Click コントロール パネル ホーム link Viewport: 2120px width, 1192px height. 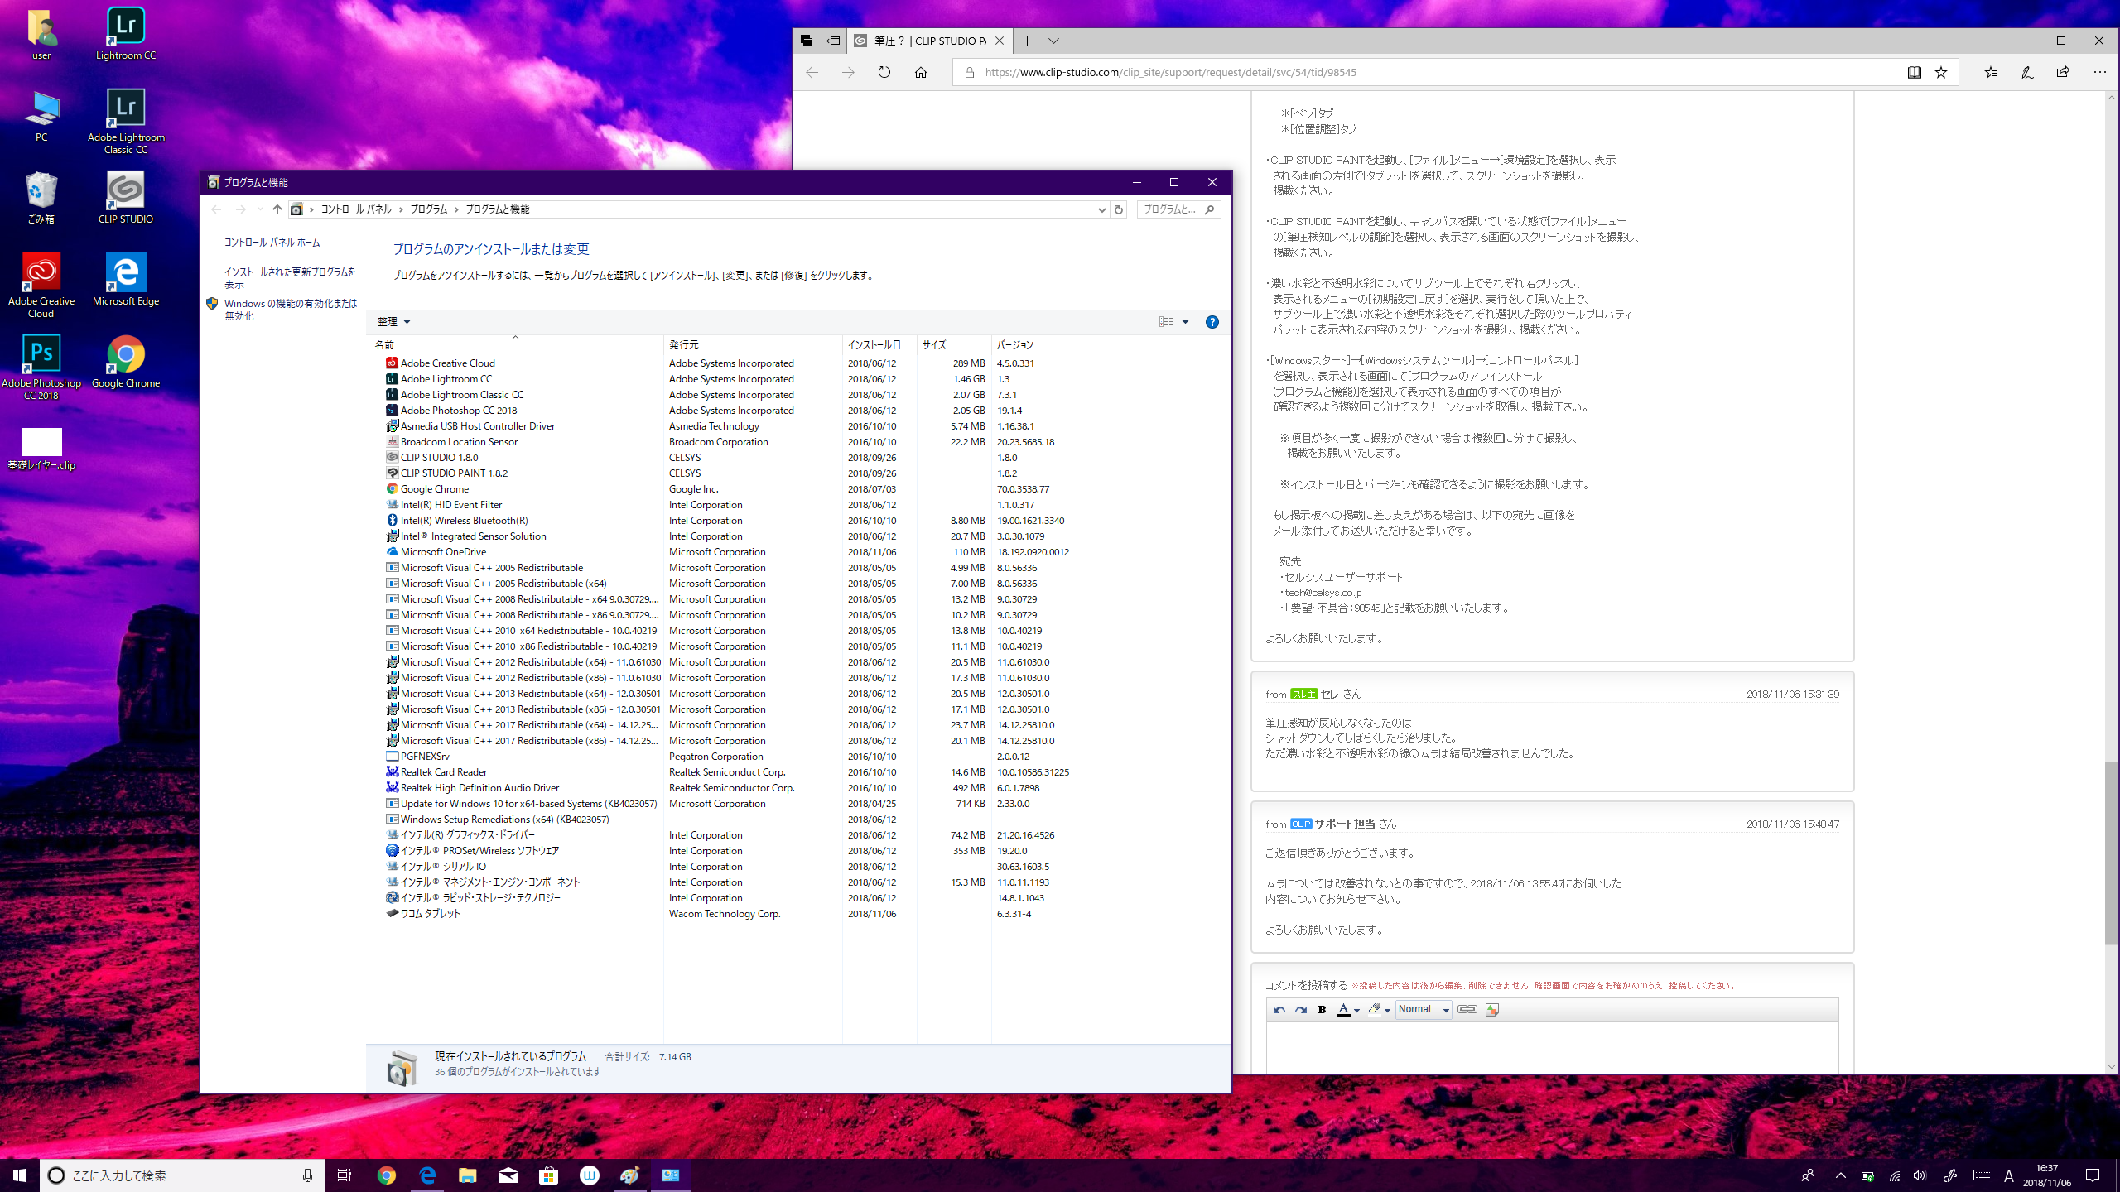pos(272,243)
